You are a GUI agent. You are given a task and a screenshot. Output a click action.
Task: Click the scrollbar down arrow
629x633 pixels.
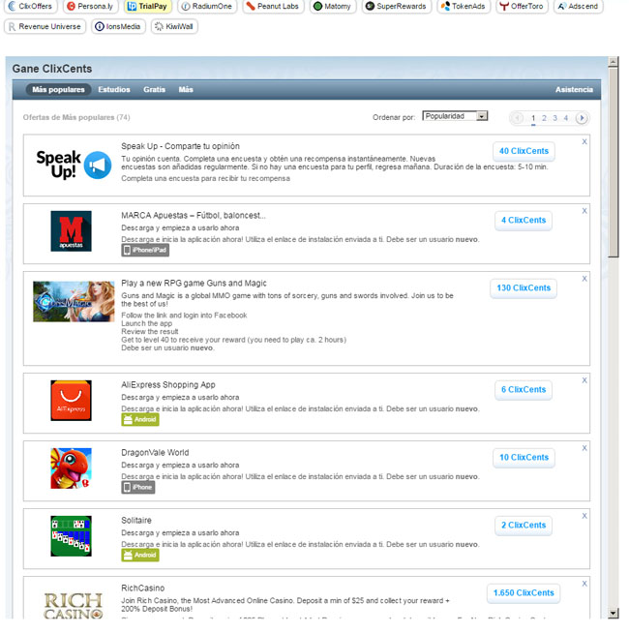614,614
